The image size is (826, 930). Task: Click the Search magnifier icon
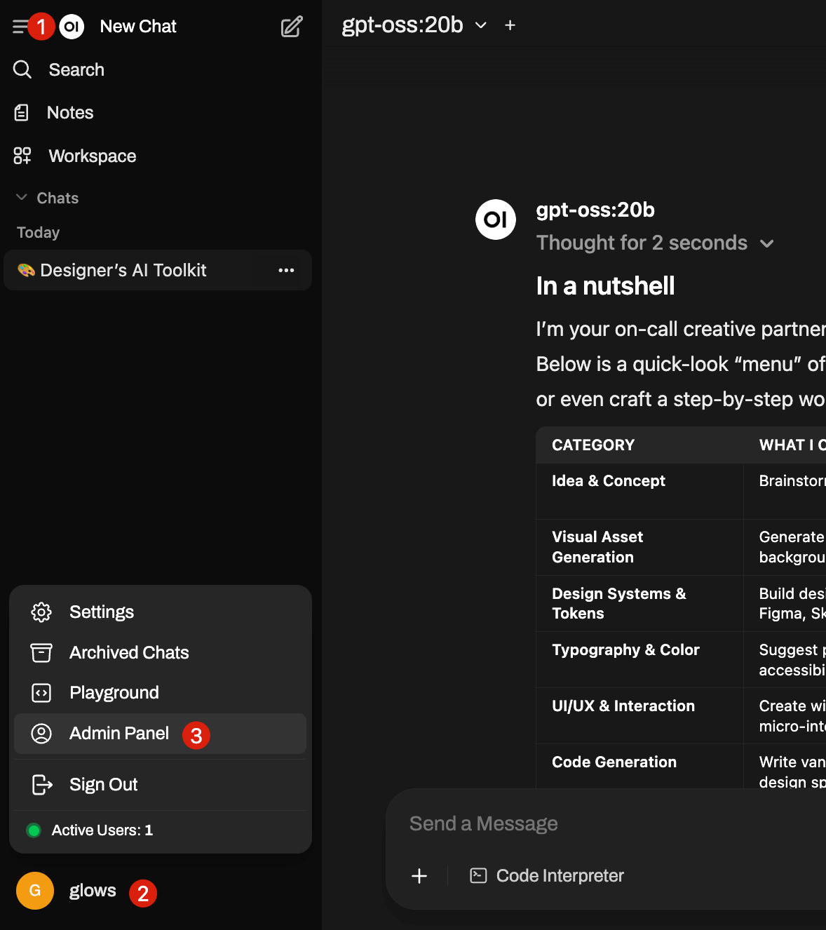tap(22, 69)
